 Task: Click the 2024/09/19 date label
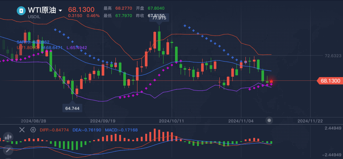[x=102, y=121]
